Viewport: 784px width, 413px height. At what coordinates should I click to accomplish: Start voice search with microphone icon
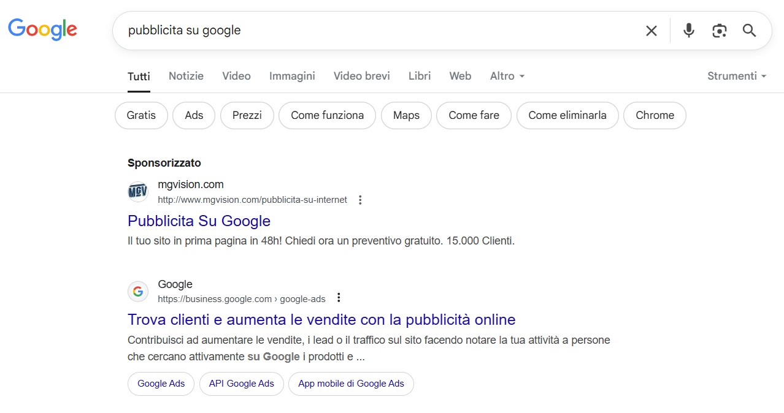pos(689,31)
